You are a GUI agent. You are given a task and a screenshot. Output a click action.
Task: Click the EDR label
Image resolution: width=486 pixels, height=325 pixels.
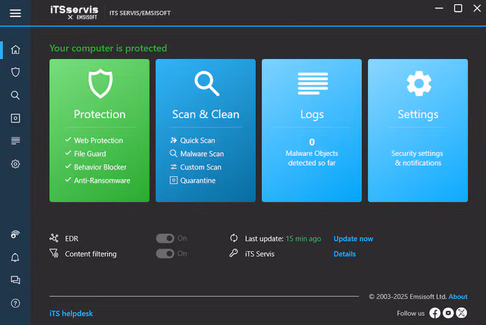[72, 239]
